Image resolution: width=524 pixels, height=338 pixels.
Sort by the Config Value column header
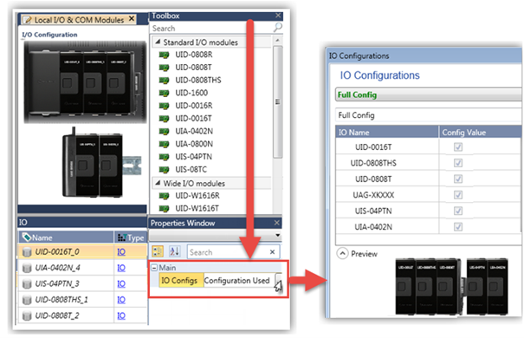(x=480, y=133)
